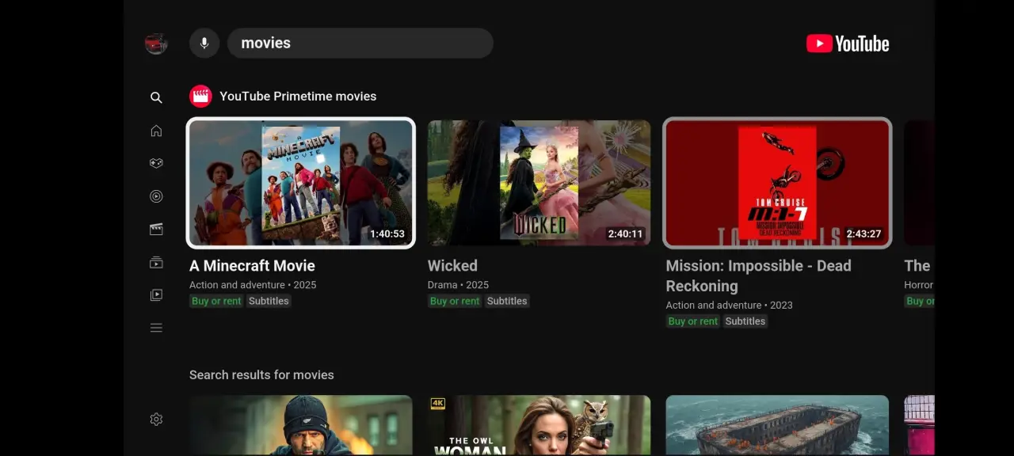
Task: Open Gaming section from sidebar controller icon
Action: [156, 163]
